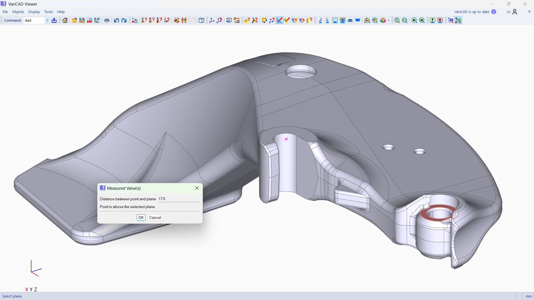Screen dimensions: 534x300
Task: Open the display style dropdown arrow
Action: point(389,21)
